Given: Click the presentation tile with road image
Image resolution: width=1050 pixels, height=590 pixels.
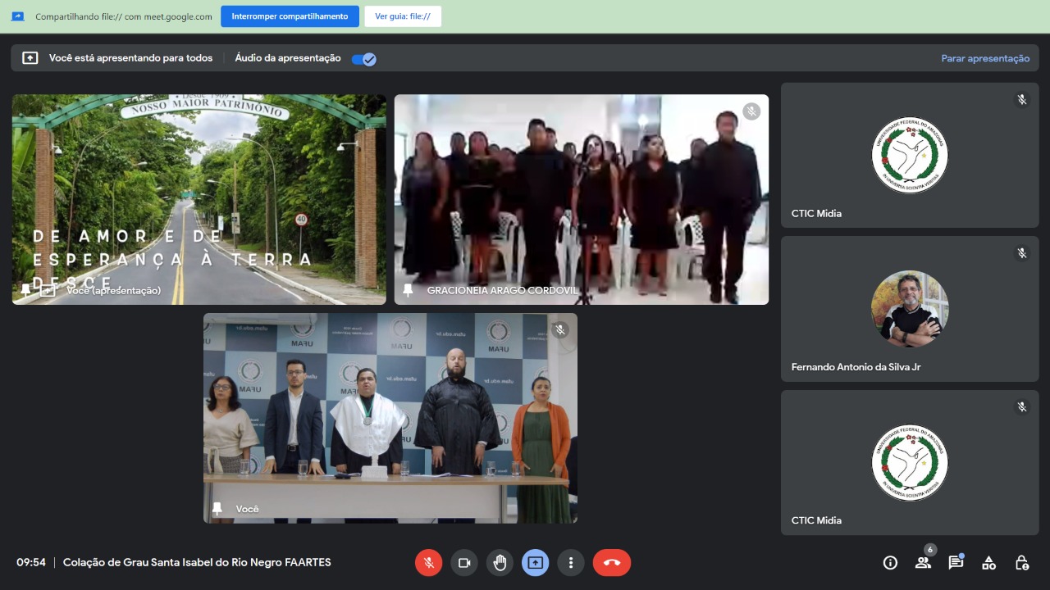Looking at the screenshot, I should [199, 199].
